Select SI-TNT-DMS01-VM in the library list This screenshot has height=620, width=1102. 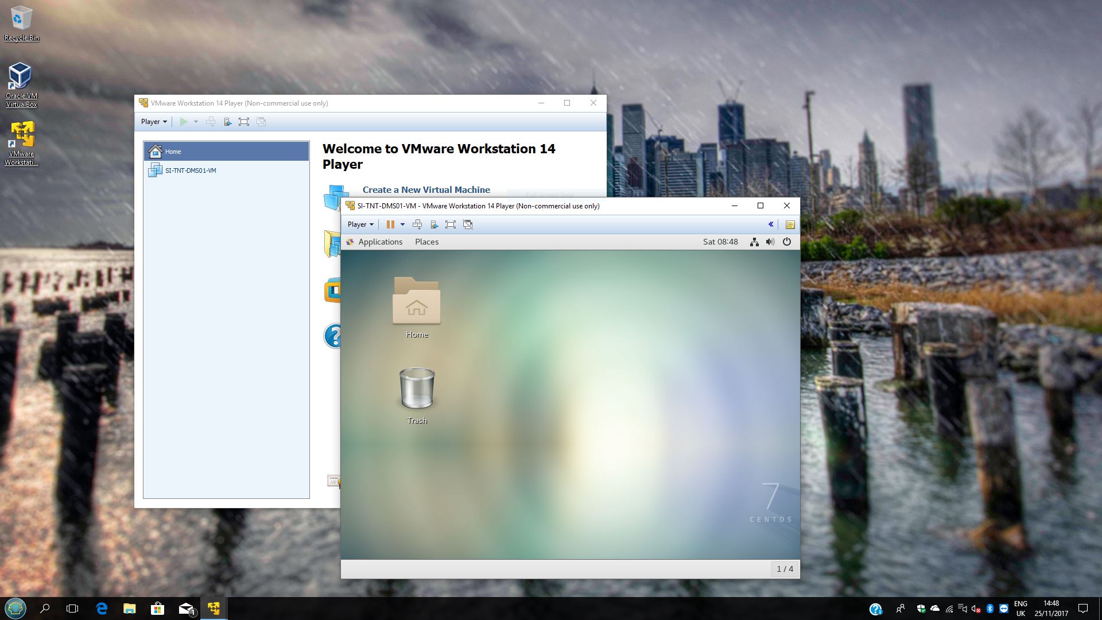click(226, 170)
